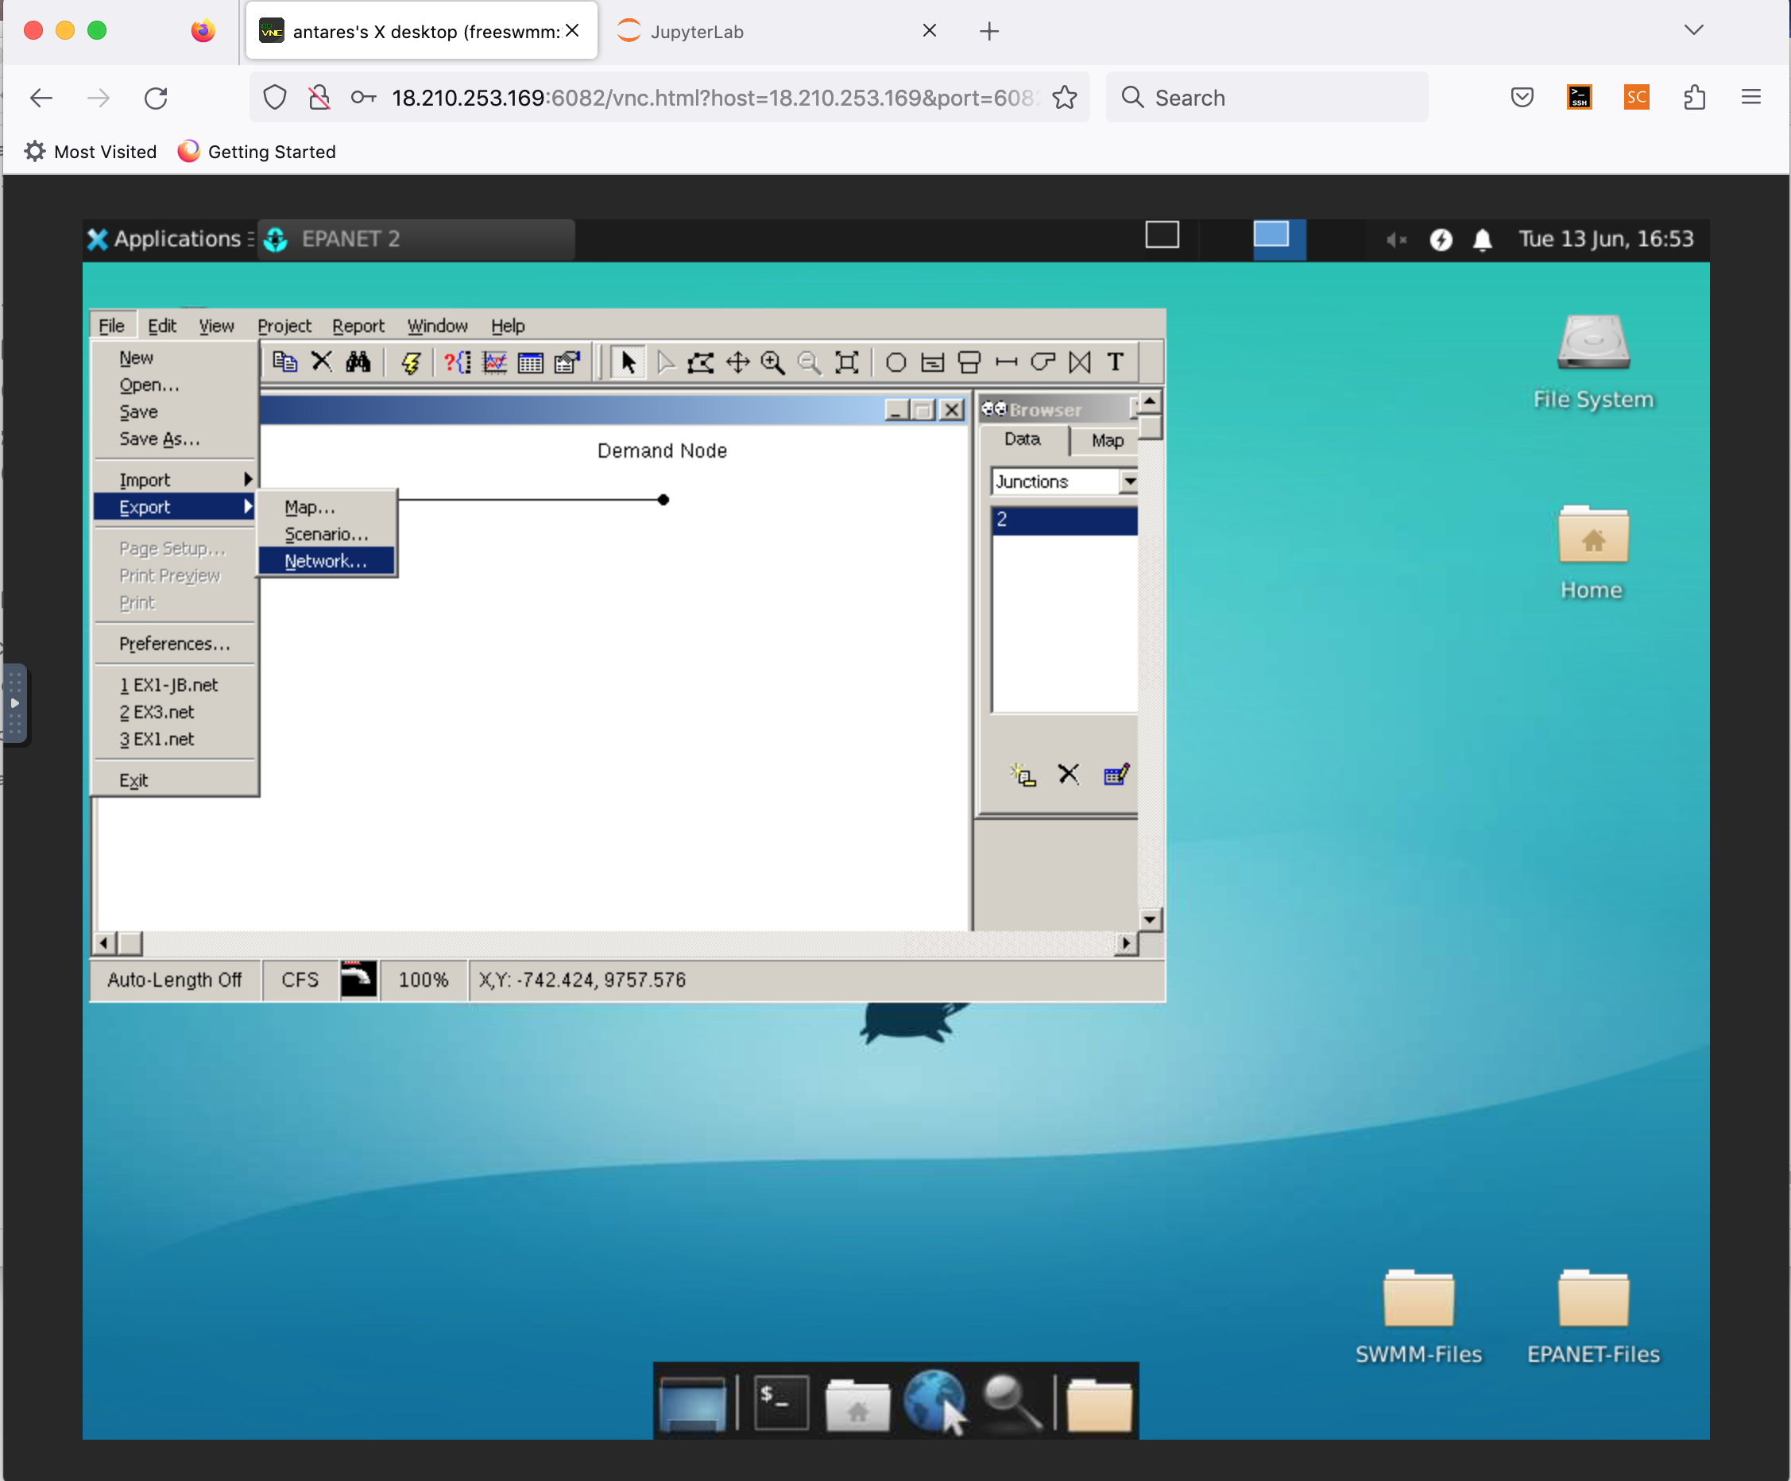The width and height of the screenshot is (1791, 1481).
Task: Switch to the Map tab in Browser
Action: click(1107, 441)
